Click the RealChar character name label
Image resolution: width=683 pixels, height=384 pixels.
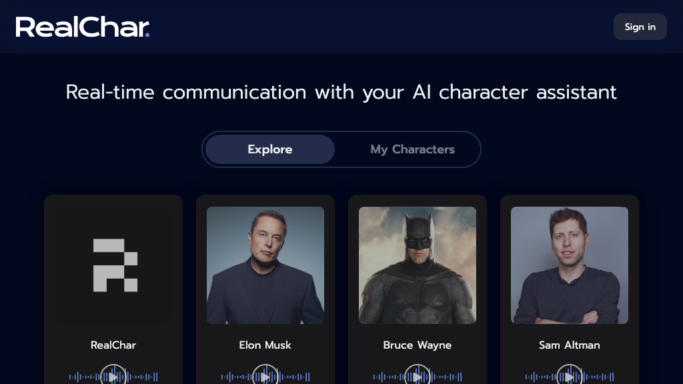(x=113, y=345)
